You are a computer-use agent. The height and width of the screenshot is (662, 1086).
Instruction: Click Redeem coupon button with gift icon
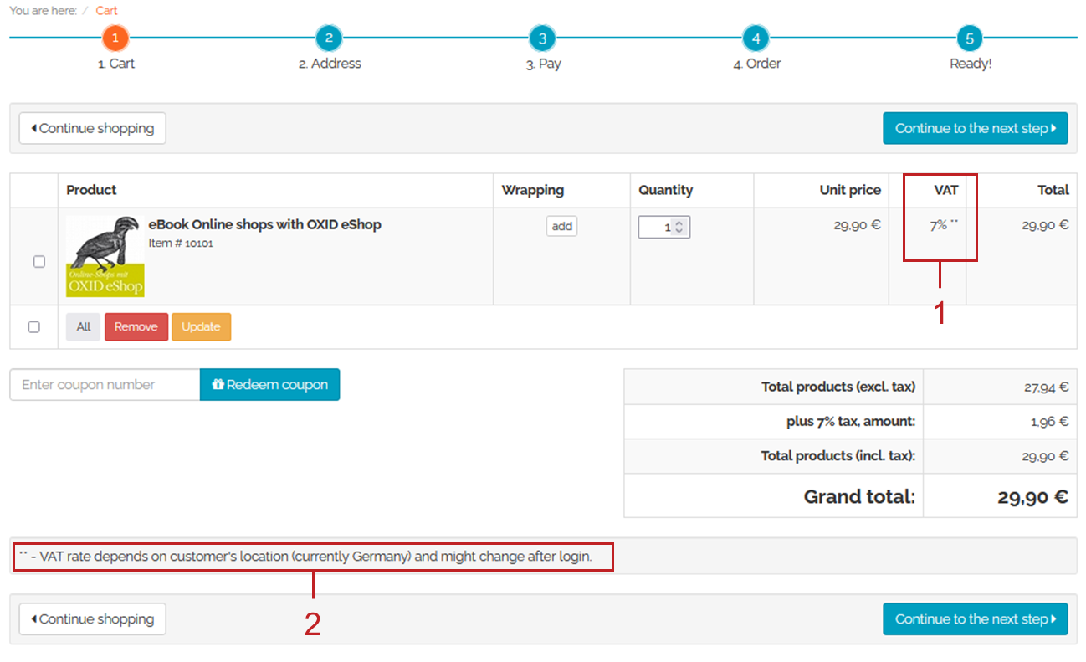[269, 385]
